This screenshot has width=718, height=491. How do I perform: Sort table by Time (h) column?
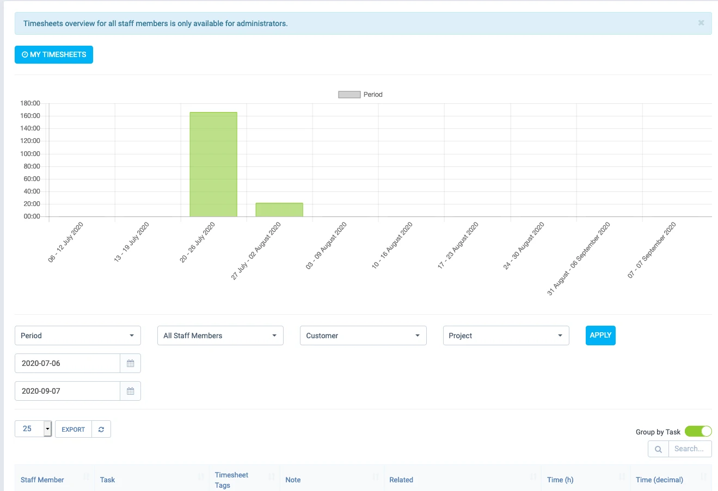[560, 480]
